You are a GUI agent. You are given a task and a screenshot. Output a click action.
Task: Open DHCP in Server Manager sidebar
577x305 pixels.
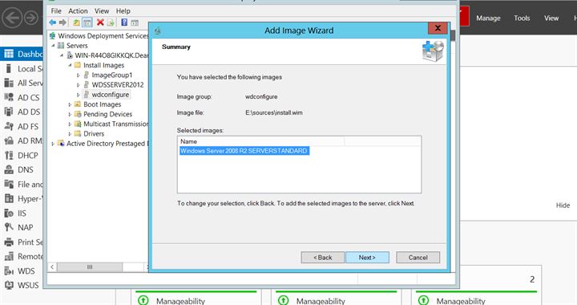tap(21, 156)
